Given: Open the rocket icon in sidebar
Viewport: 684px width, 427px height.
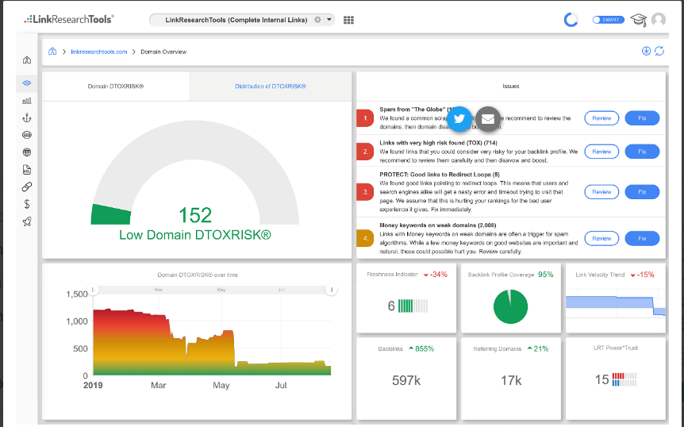Looking at the screenshot, I should (x=27, y=221).
